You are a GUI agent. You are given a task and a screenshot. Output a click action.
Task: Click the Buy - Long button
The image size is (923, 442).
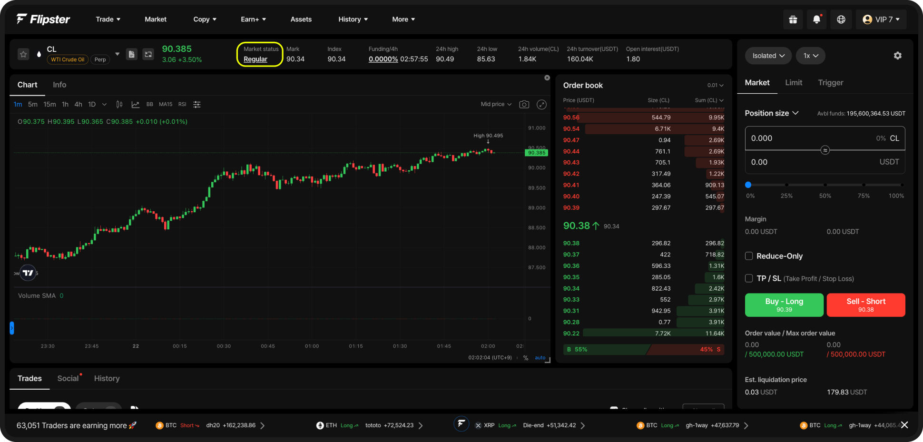pyautogui.click(x=784, y=305)
